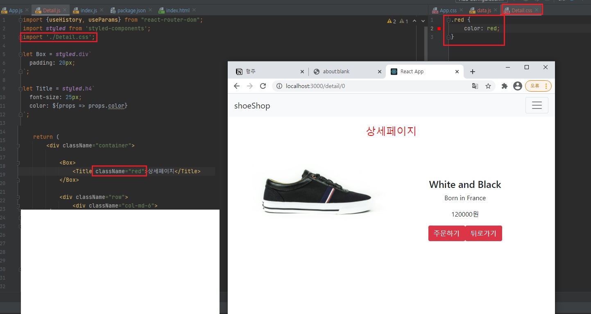Click the 오류 error button in Chrome
Image resolution: width=591 pixels, height=314 pixels.
pyautogui.click(x=538, y=86)
